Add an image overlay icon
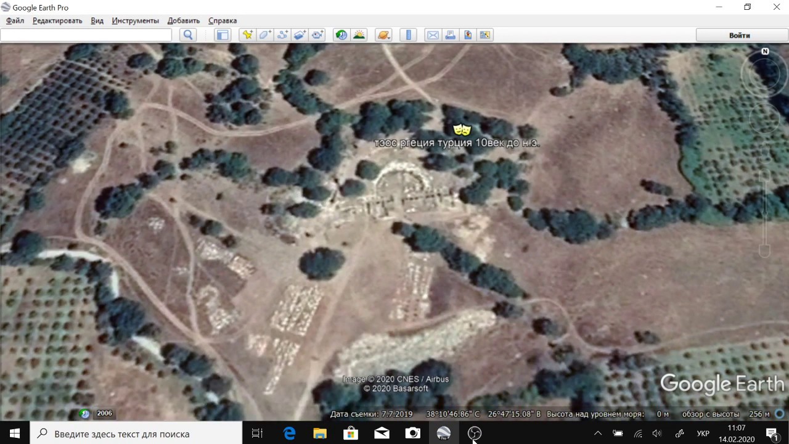This screenshot has width=789, height=444. click(300, 35)
